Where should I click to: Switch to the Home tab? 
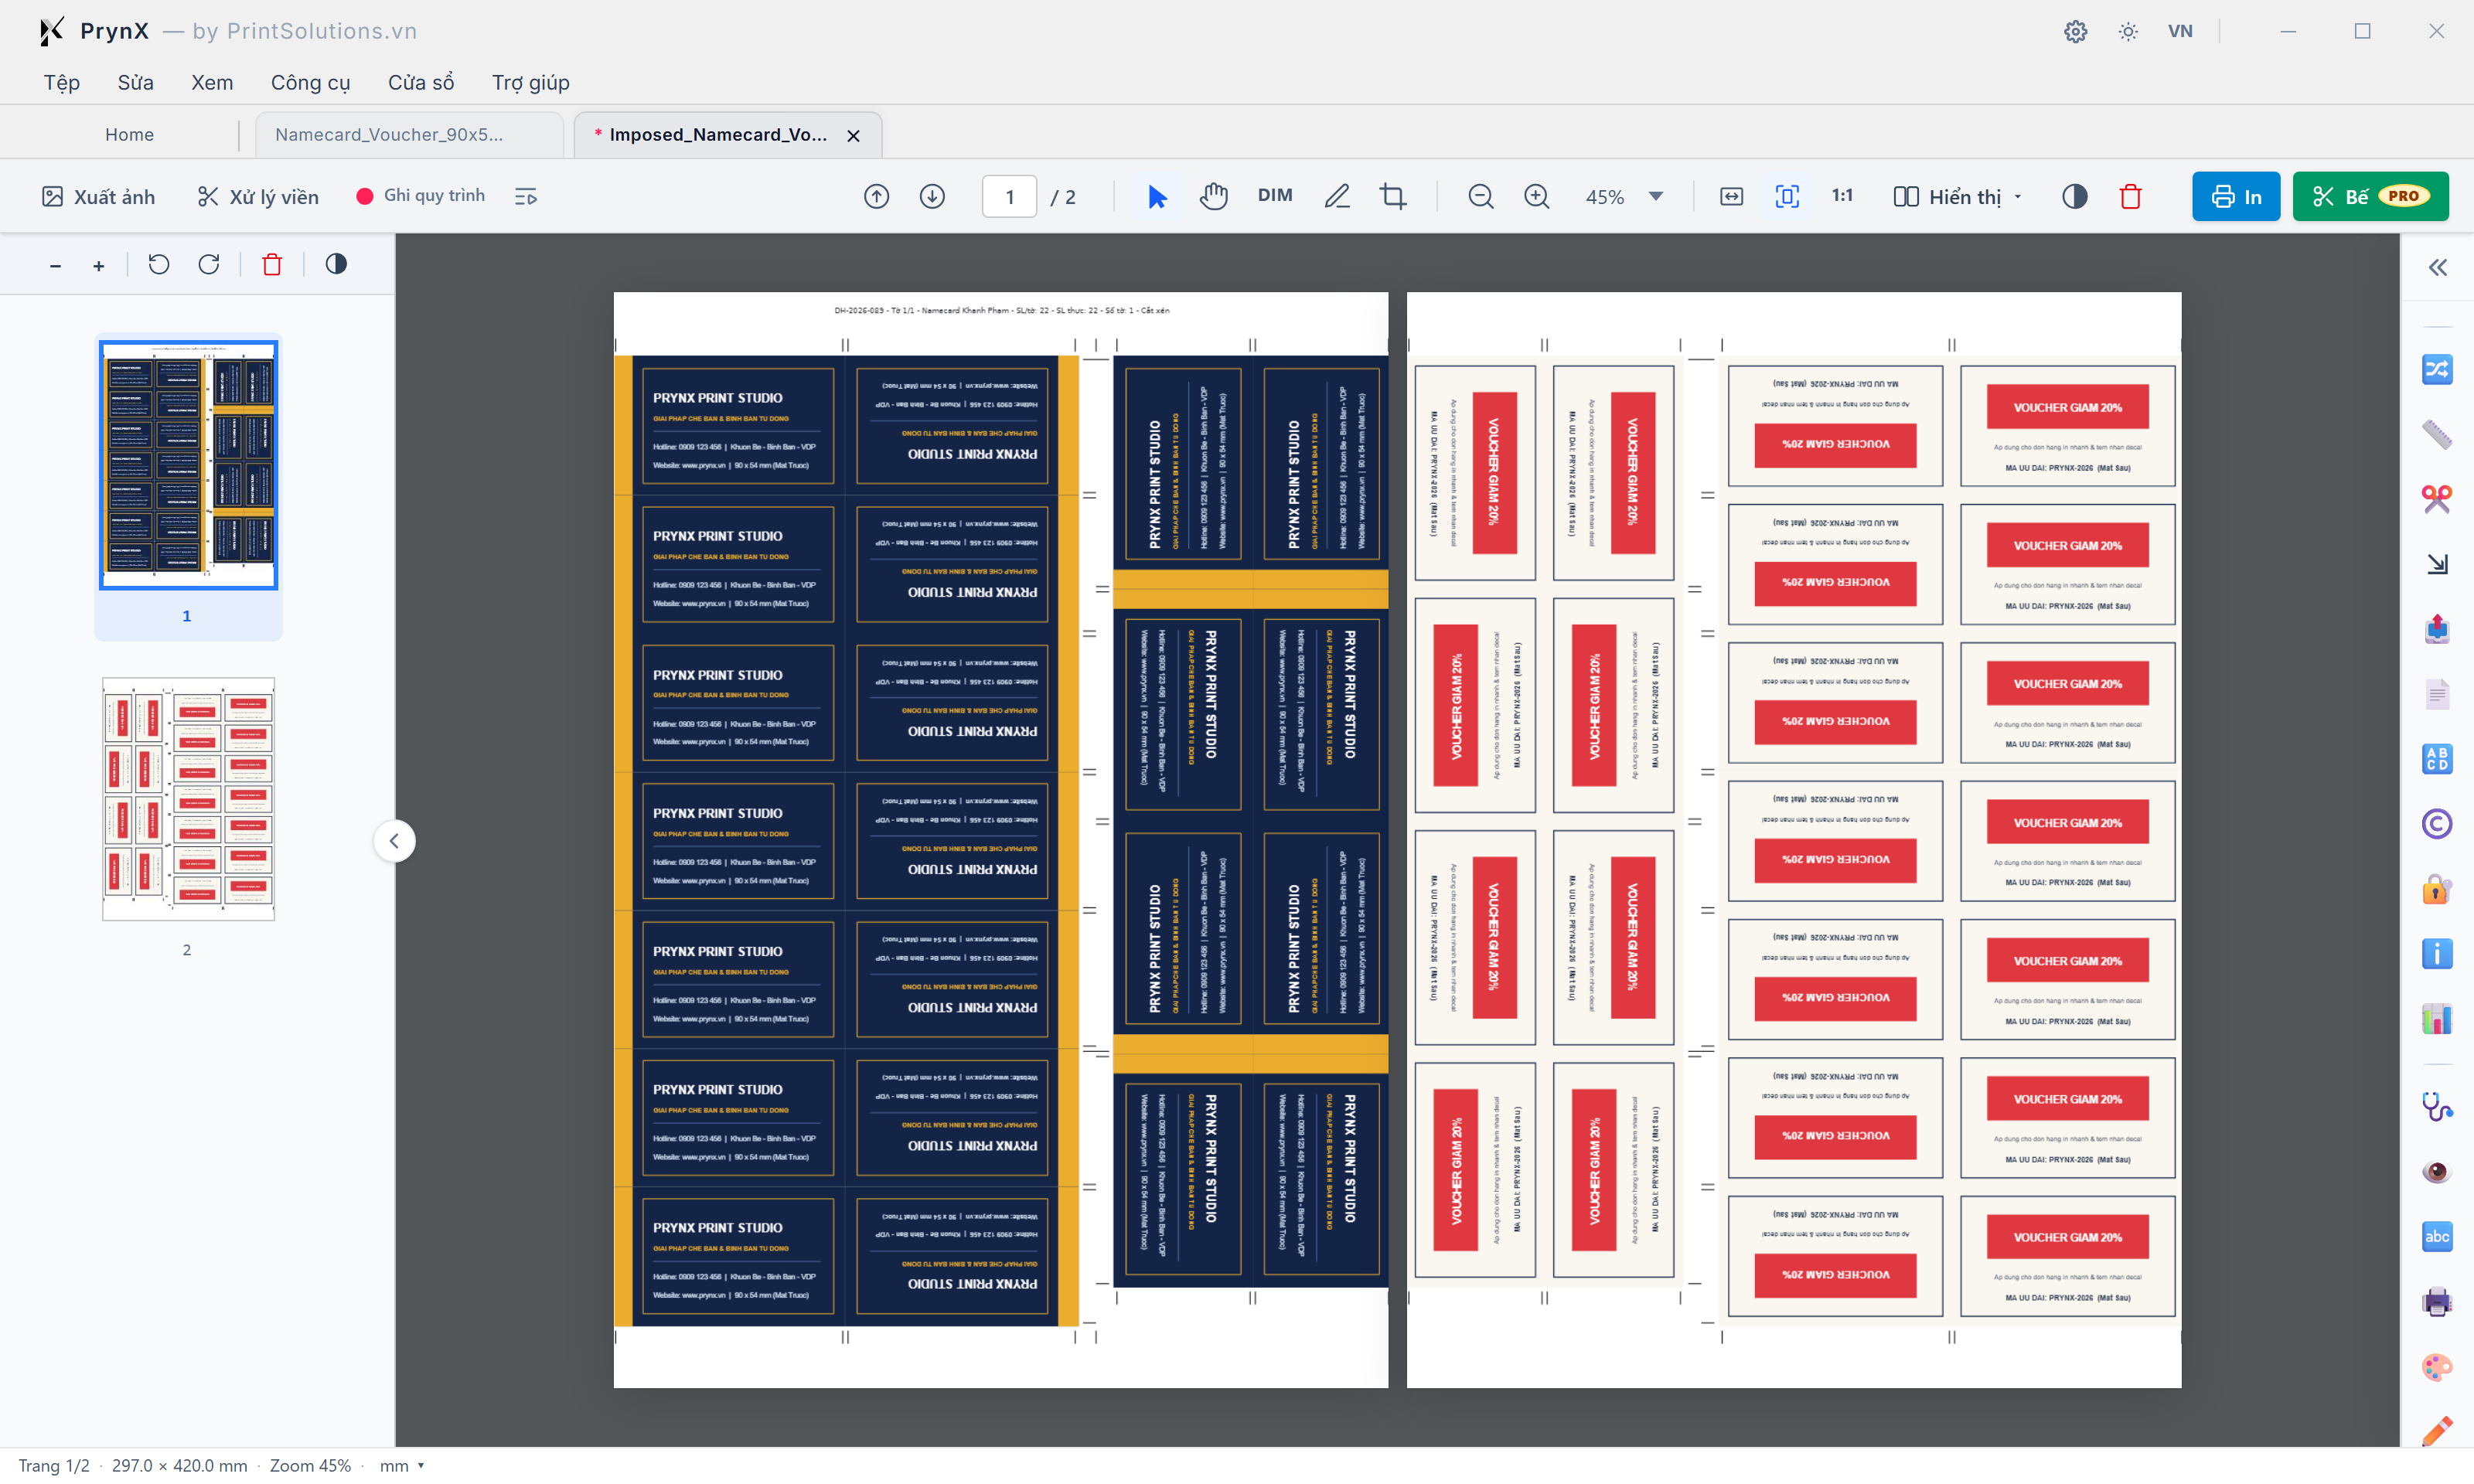point(129,134)
